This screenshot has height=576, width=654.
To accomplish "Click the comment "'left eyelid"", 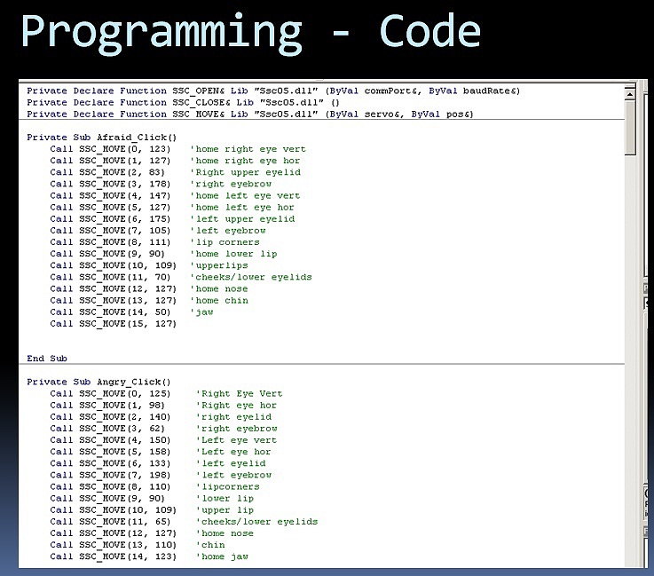I will tap(231, 464).
